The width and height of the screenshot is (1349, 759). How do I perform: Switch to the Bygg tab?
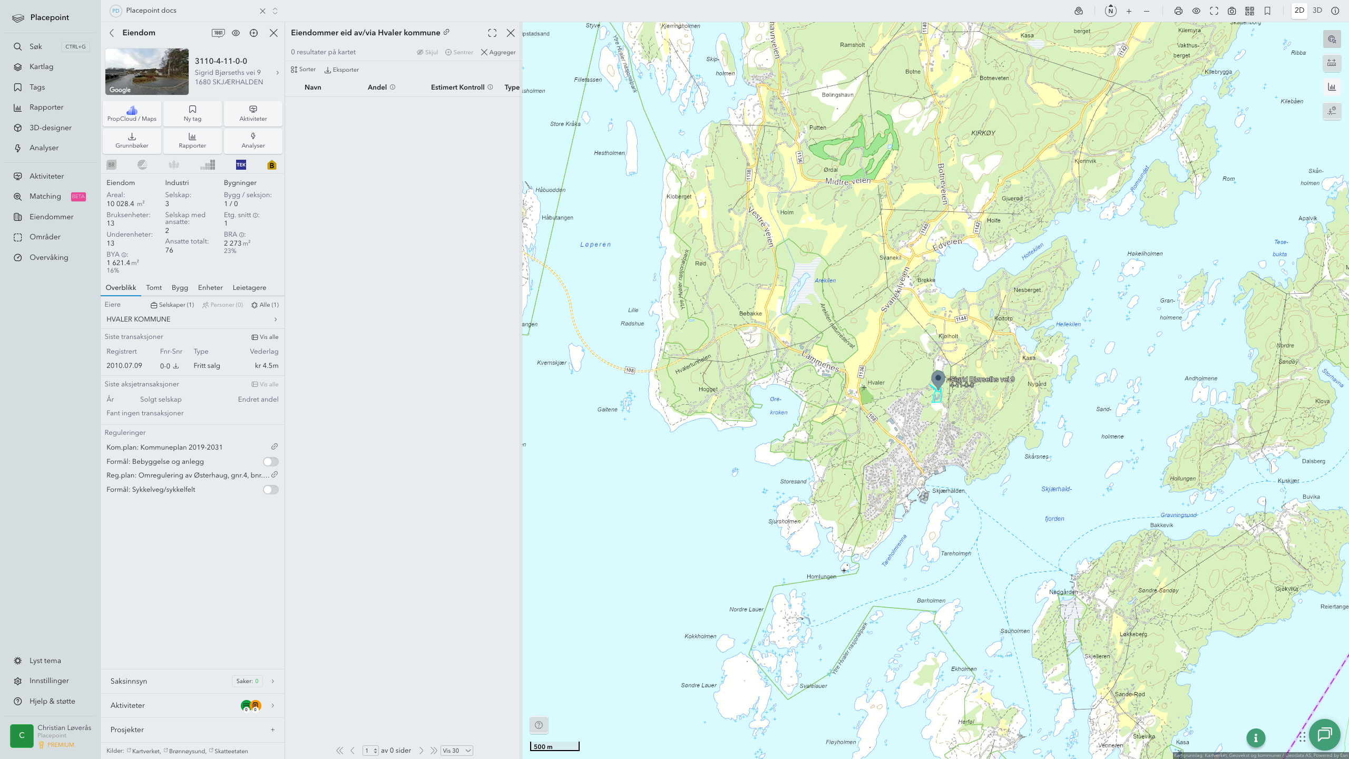click(x=180, y=288)
